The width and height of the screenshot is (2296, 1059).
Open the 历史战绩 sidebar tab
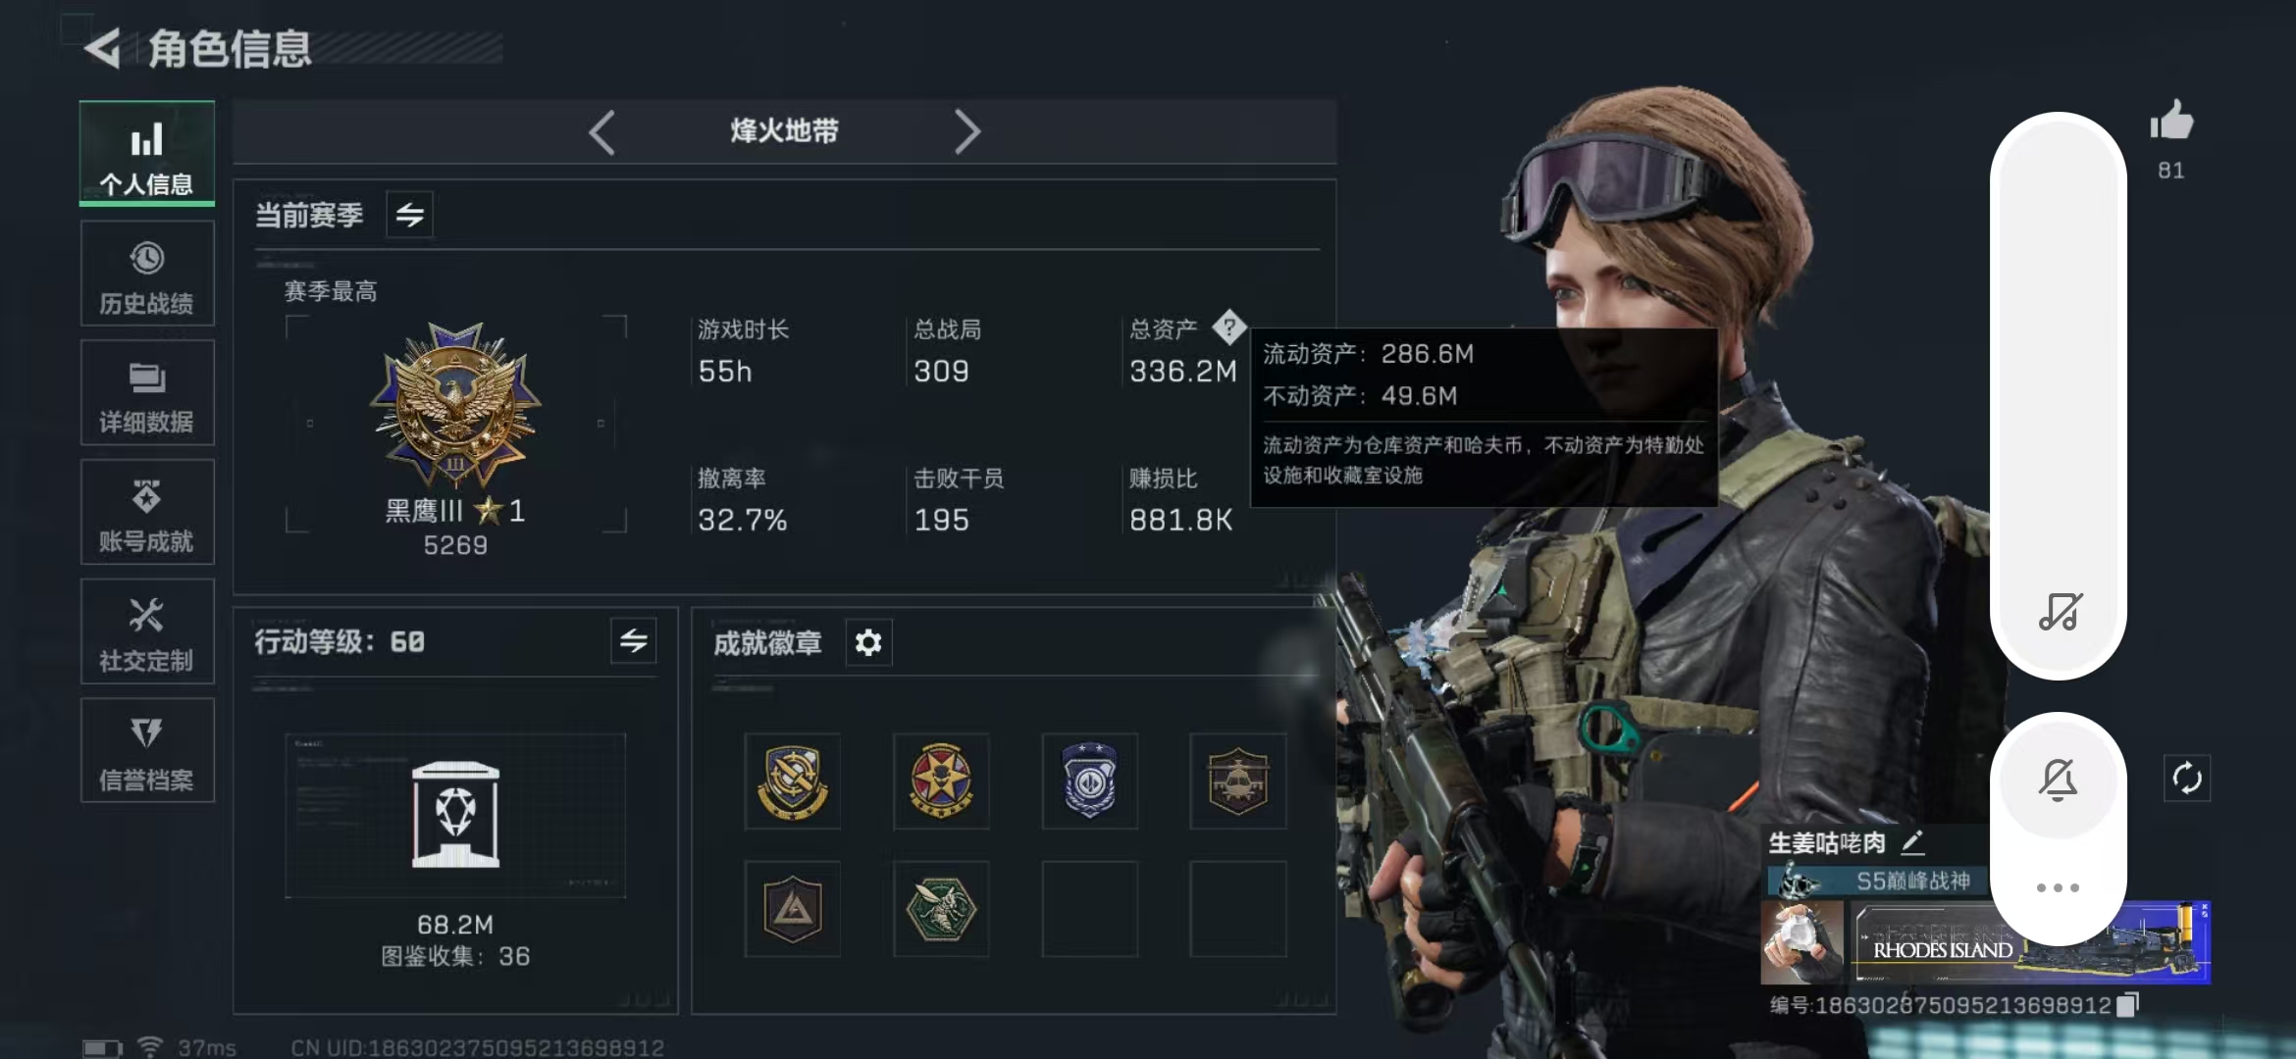click(x=147, y=274)
